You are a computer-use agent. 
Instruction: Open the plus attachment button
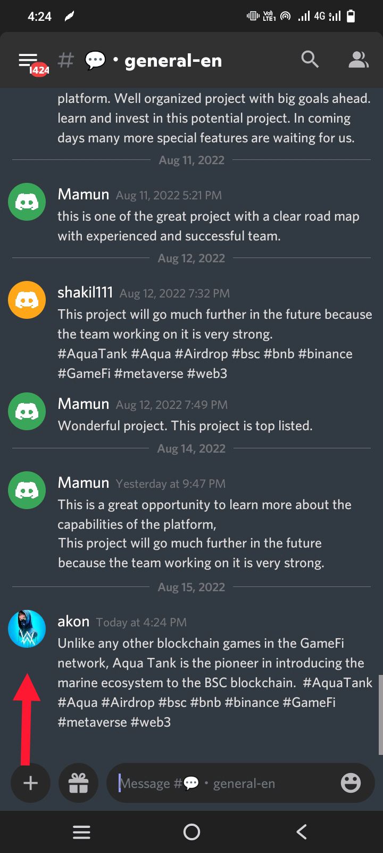pyautogui.click(x=31, y=783)
